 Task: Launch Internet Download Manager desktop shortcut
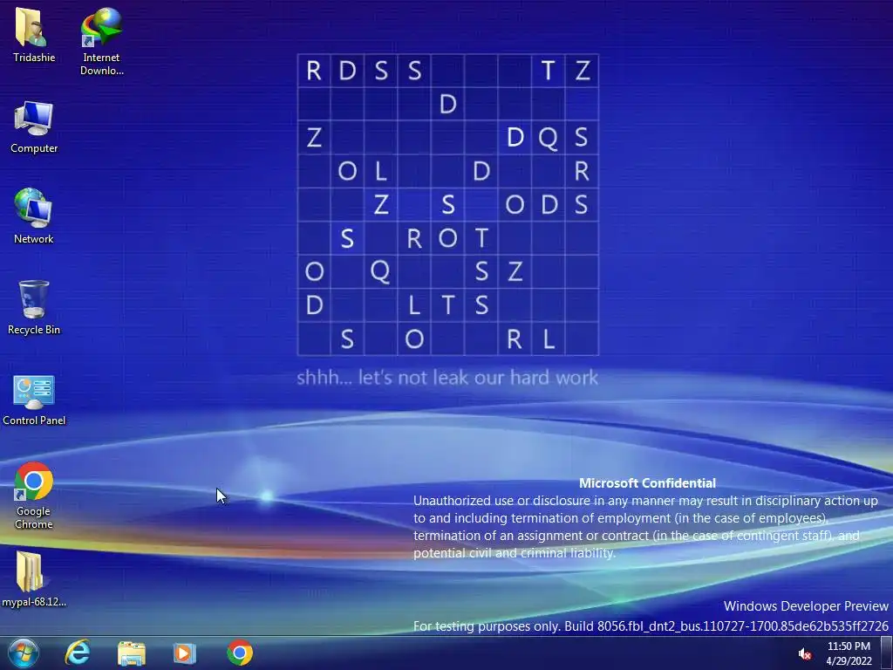[x=101, y=27]
